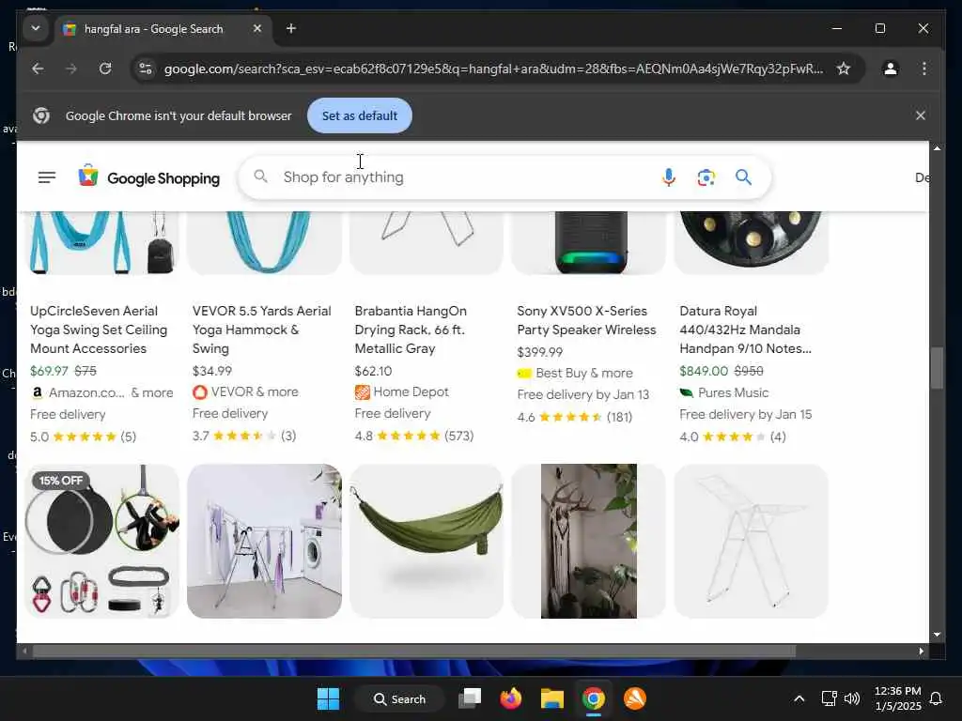Search by image with the Lens icon

tap(706, 177)
